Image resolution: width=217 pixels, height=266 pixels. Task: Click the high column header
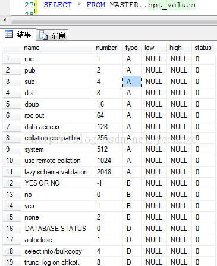tap(179, 48)
